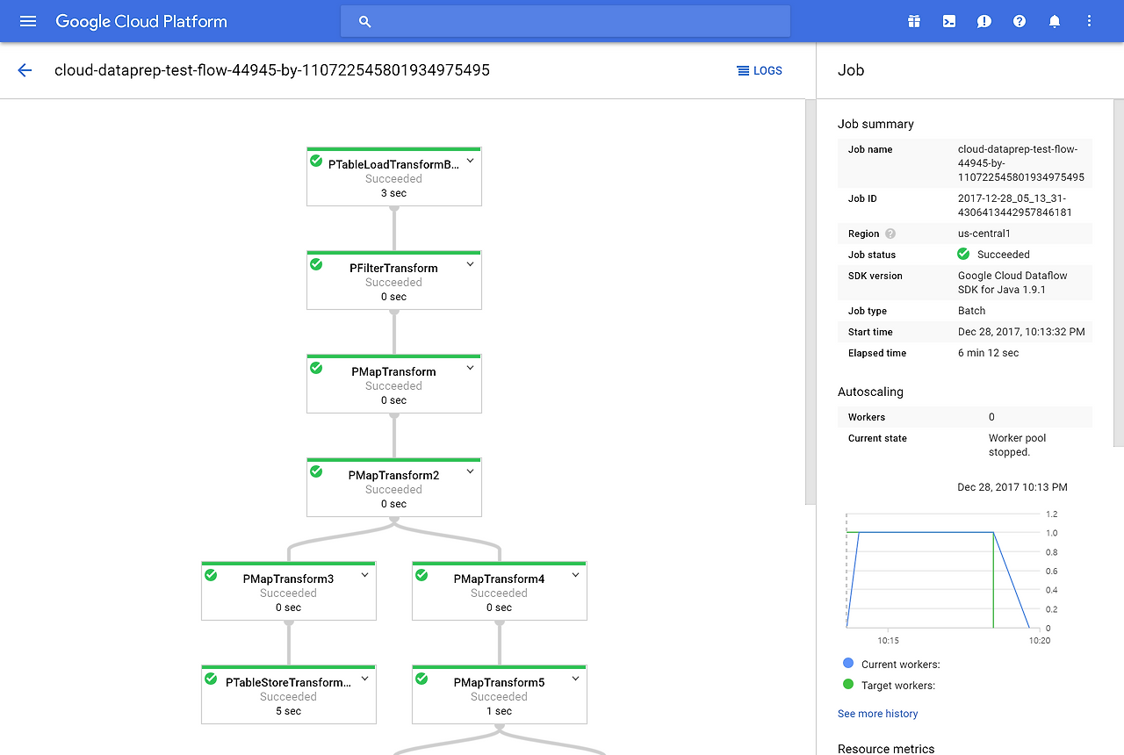Expand the PMapTransform5 step details

(x=575, y=679)
